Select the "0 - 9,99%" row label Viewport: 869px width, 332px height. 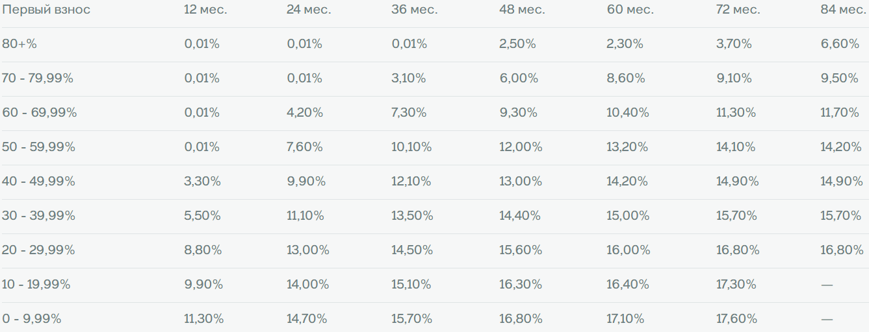tap(32, 319)
